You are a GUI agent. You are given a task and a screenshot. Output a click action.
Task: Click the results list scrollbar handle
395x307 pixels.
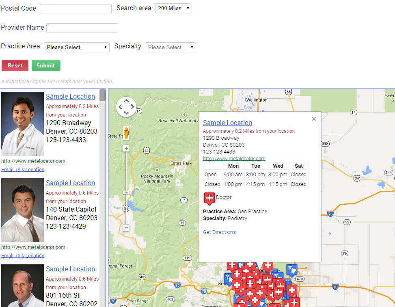(x=102, y=95)
